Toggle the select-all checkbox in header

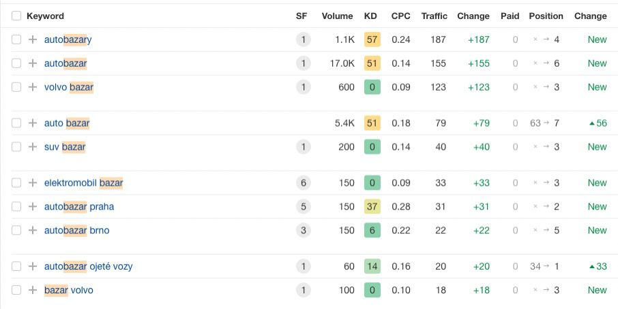coord(16,16)
